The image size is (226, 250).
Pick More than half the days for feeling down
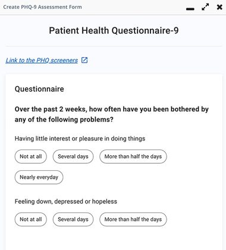133,220
